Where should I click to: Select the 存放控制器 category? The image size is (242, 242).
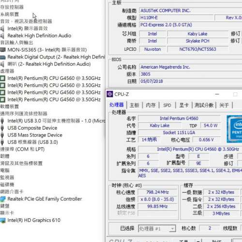click(12, 7)
